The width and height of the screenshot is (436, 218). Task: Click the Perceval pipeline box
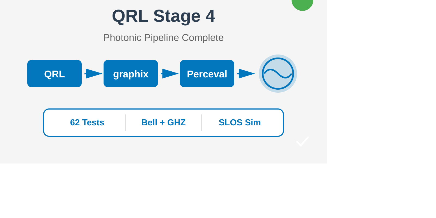(x=207, y=74)
